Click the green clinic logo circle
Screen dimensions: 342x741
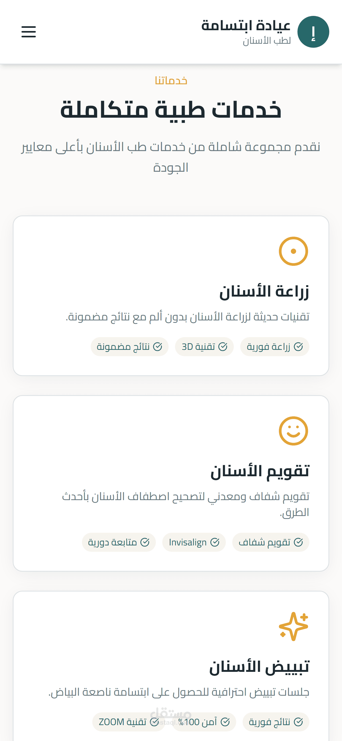pyautogui.click(x=313, y=32)
